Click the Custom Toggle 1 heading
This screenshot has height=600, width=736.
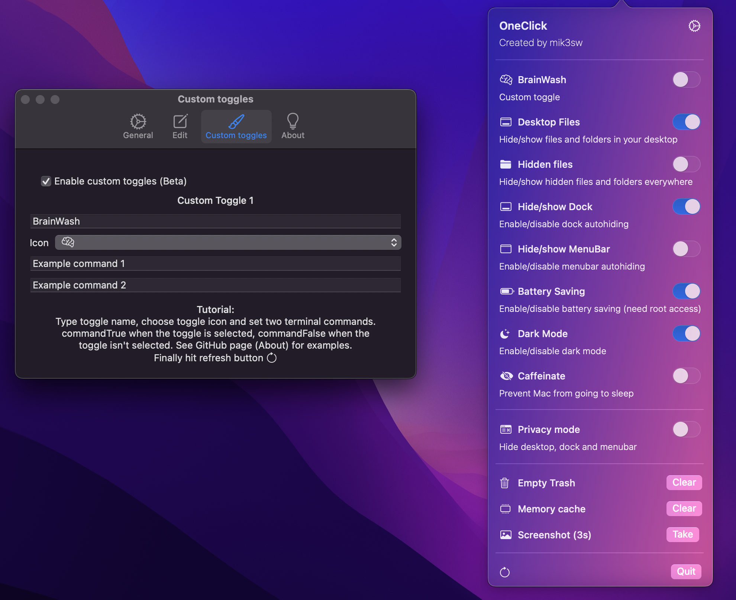216,200
